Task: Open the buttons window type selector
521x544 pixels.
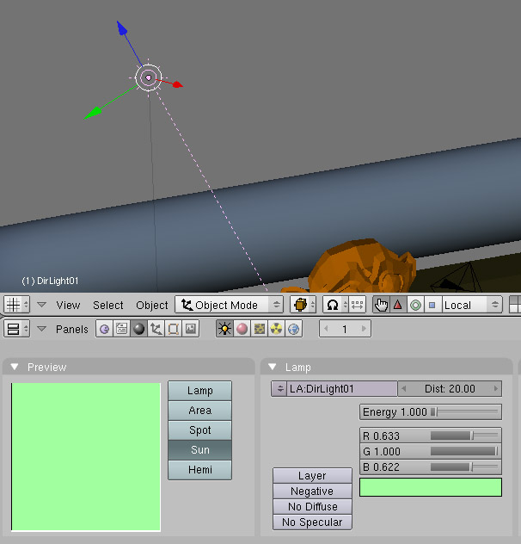Action: point(16,329)
